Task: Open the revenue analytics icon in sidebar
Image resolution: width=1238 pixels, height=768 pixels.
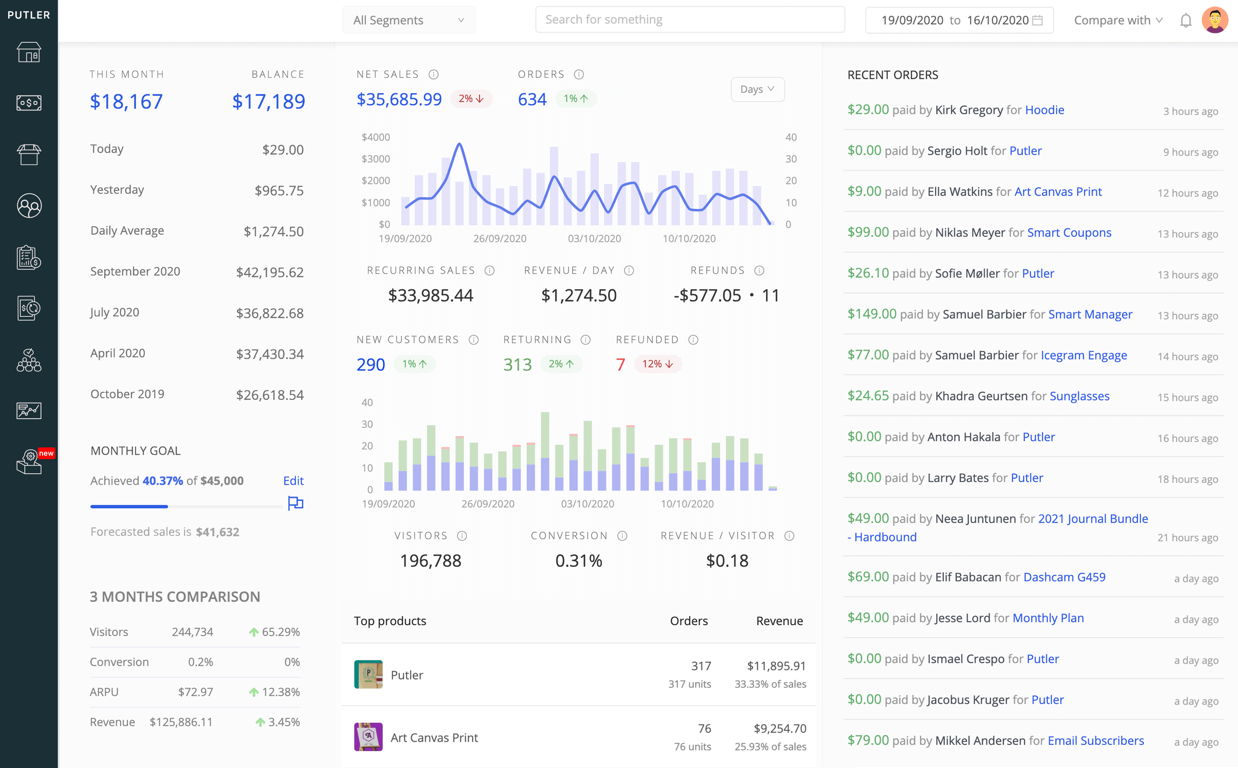Action: [28, 409]
